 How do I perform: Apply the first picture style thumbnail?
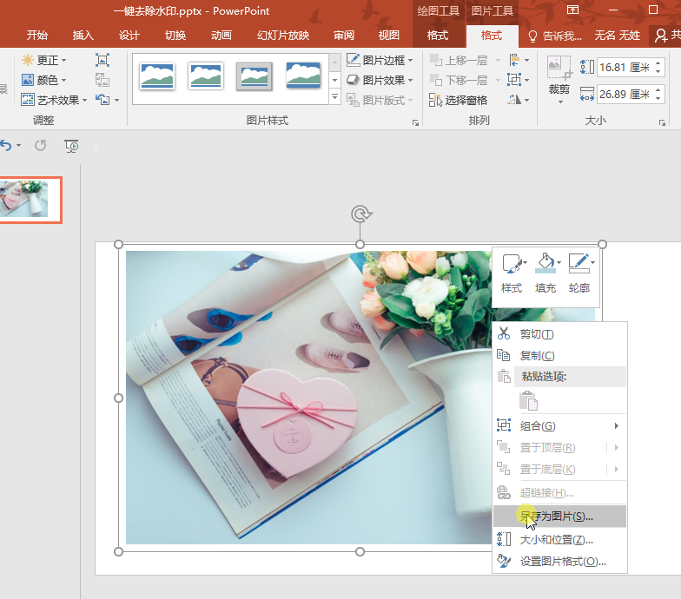click(157, 76)
